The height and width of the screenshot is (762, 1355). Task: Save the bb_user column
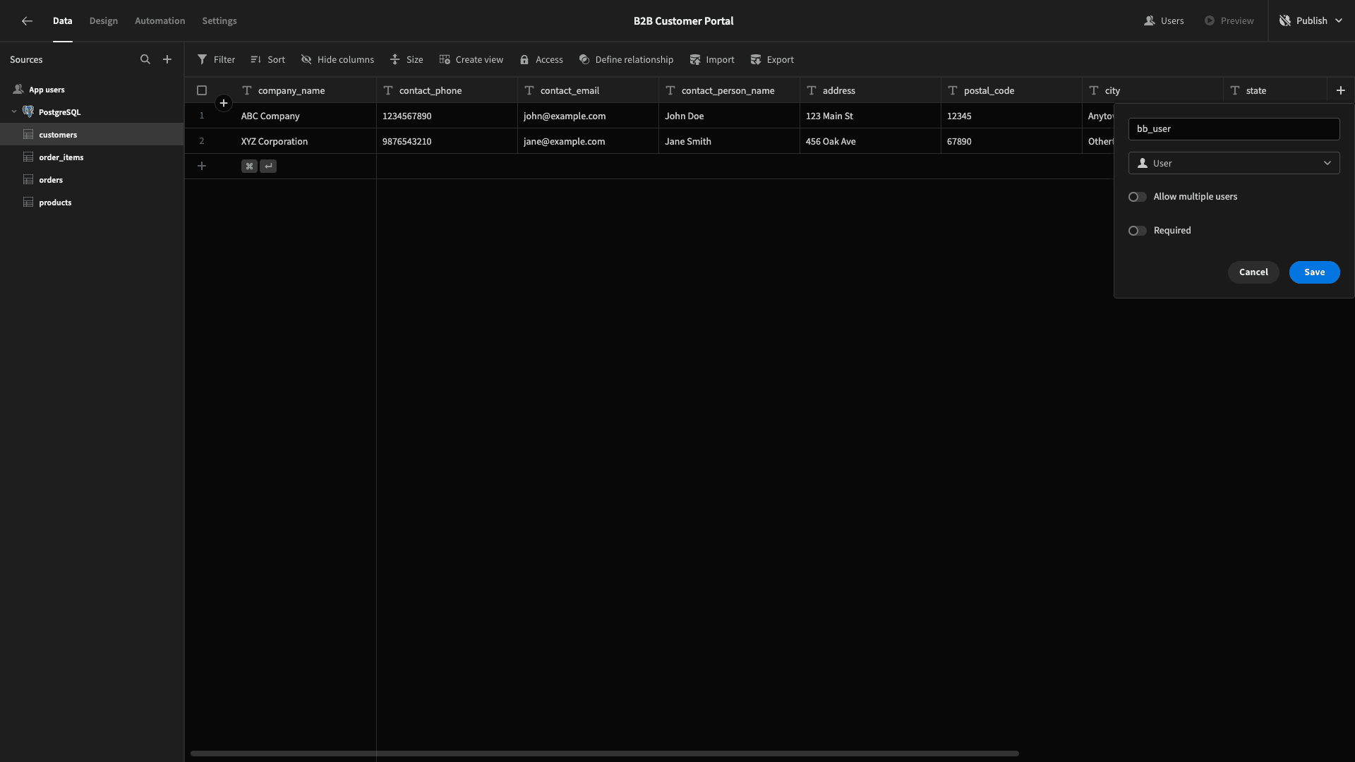(x=1314, y=272)
